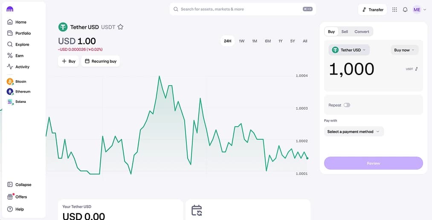432x220 pixels.
Task: Open Offers gift icon
Action: pos(10,197)
